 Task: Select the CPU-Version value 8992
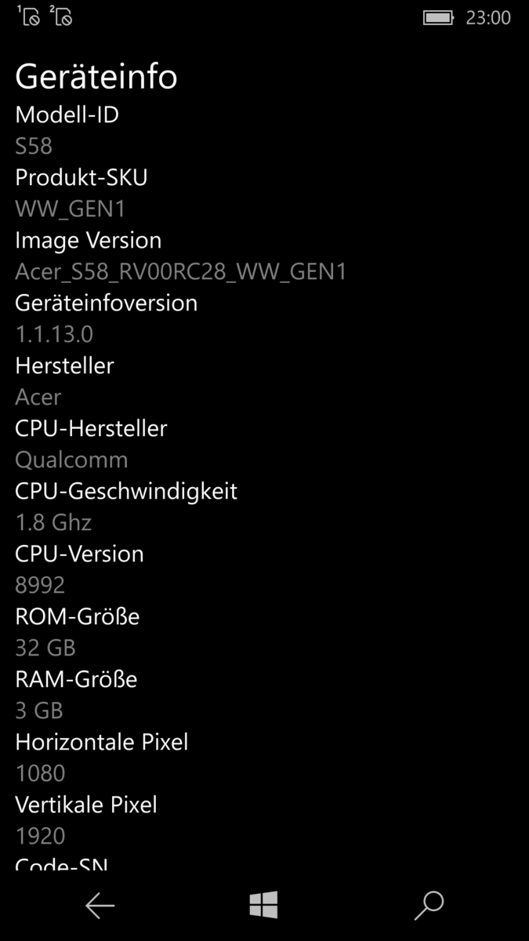click(x=40, y=585)
